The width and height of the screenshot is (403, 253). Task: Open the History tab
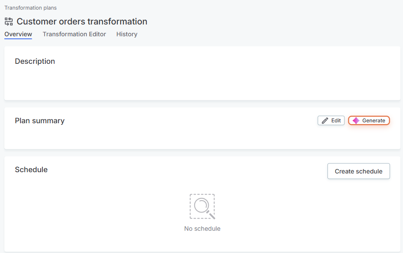[x=127, y=34]
